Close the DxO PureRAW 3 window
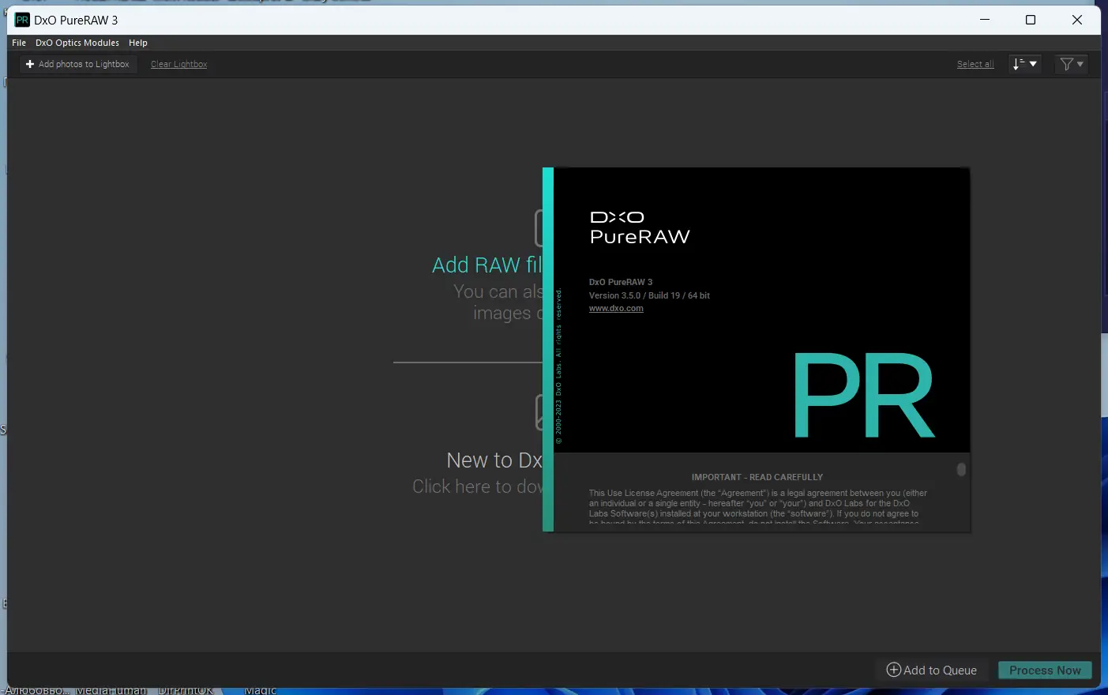 point(1077,20)
